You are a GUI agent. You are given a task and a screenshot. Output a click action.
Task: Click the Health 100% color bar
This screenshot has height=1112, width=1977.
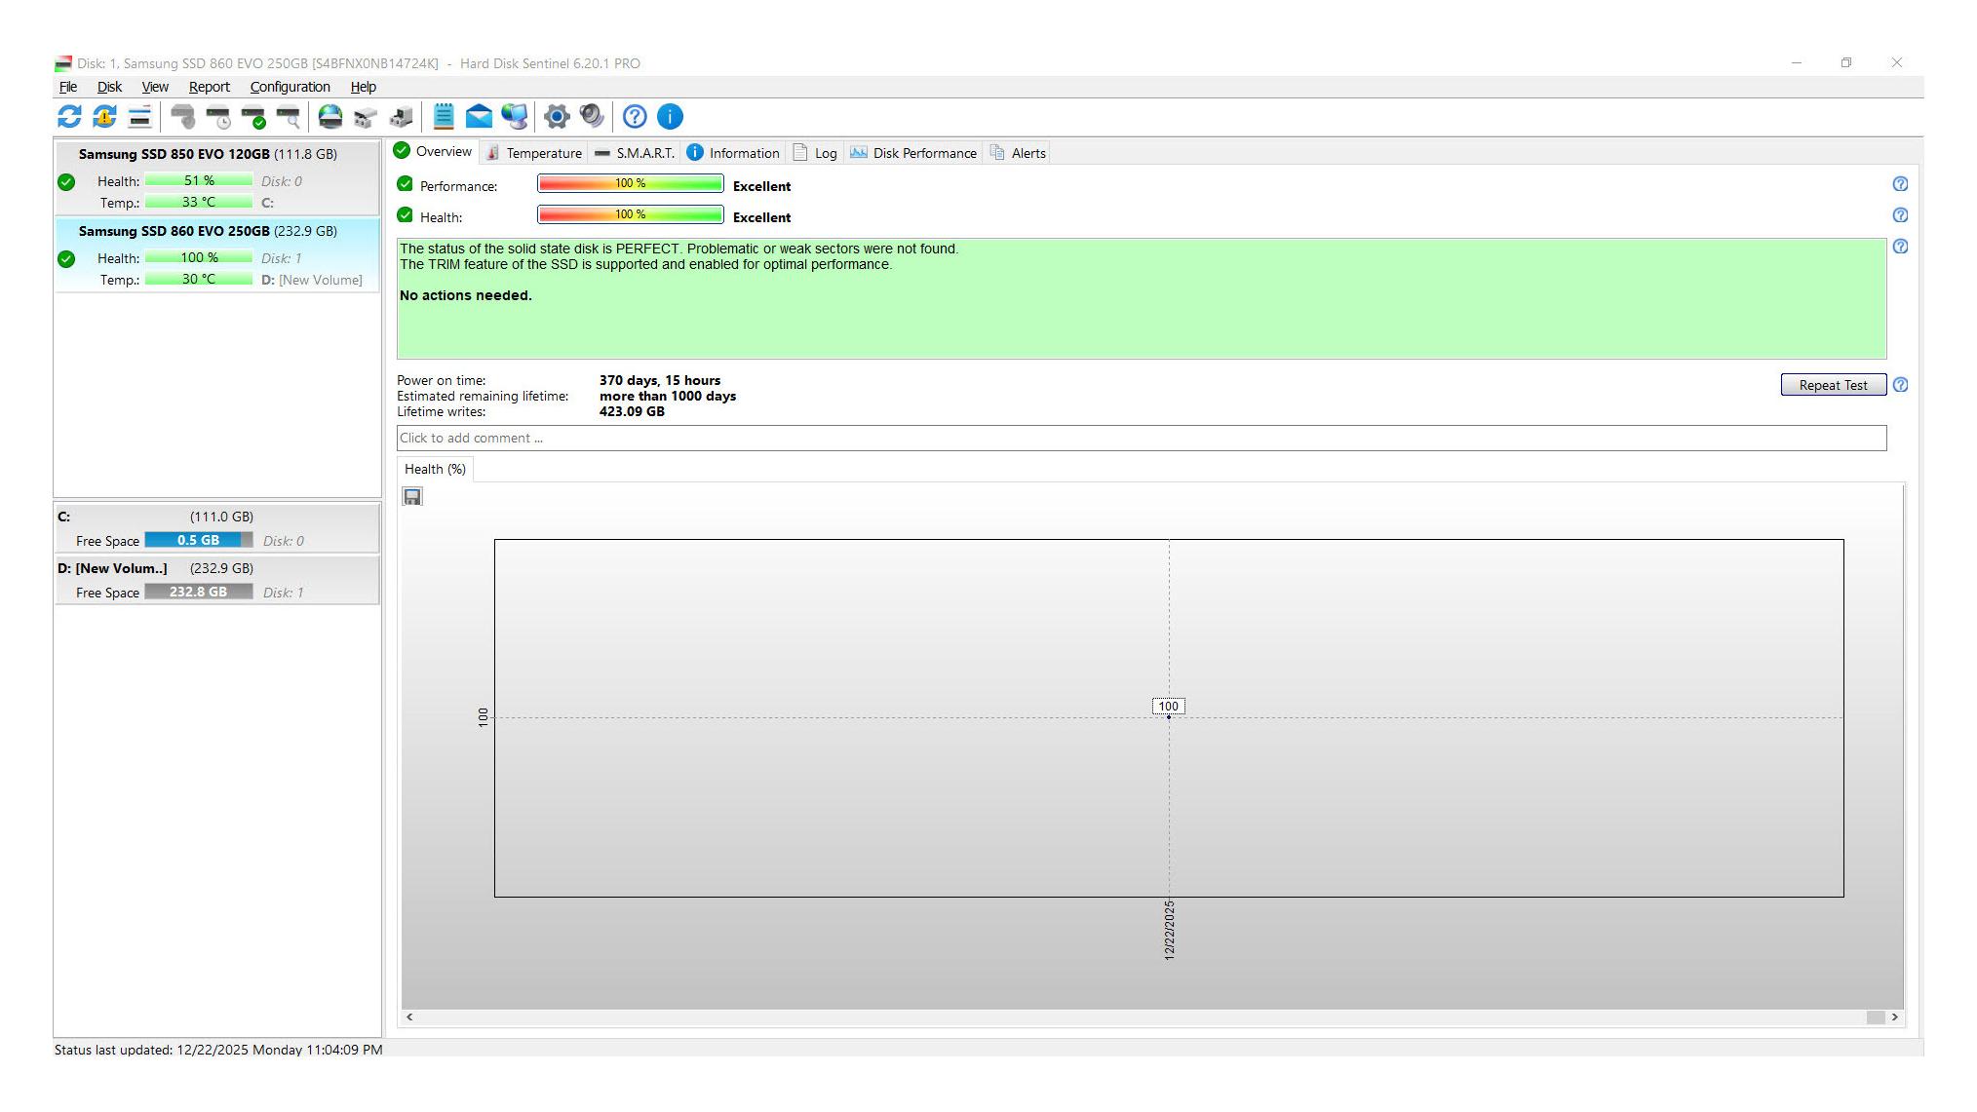[x=630, y=215]
